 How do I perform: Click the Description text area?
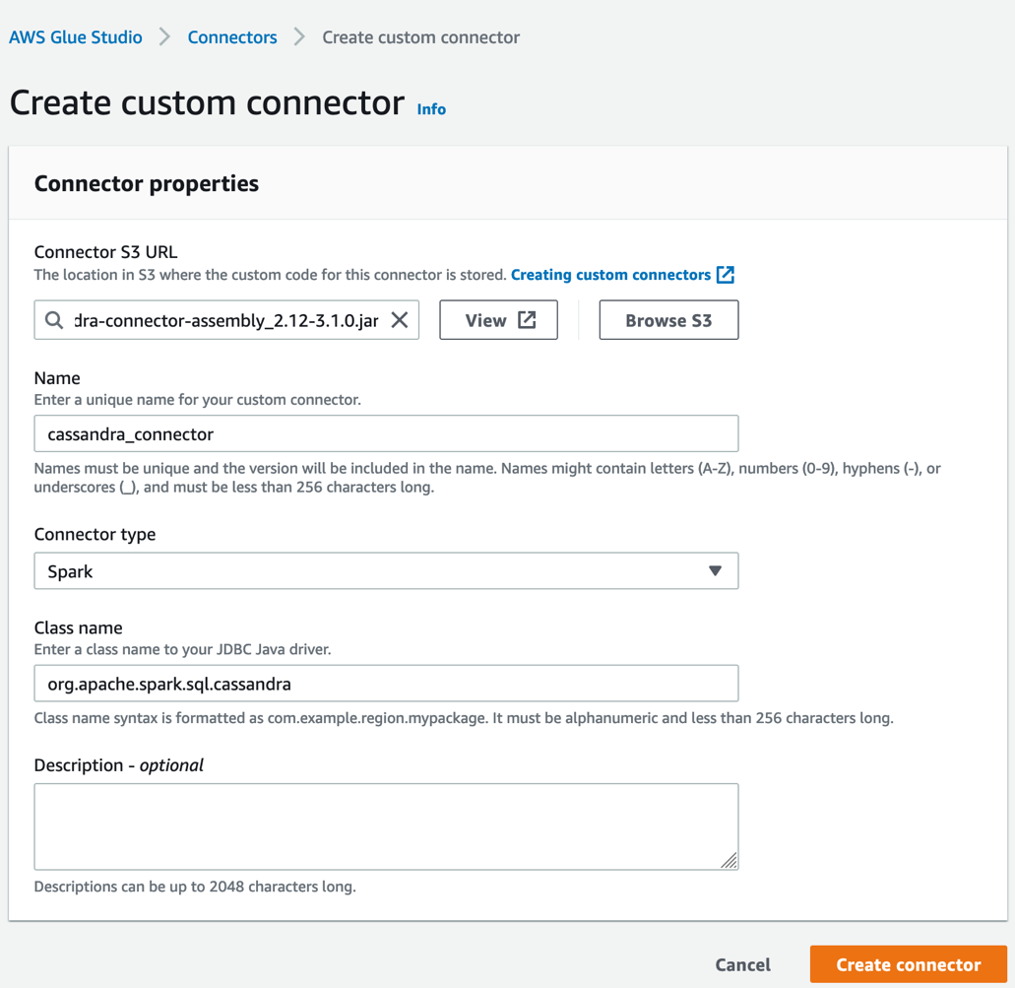tap(386, 825)
